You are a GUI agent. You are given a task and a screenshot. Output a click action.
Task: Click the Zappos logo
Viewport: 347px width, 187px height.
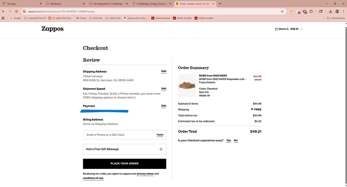pos(53,29)
